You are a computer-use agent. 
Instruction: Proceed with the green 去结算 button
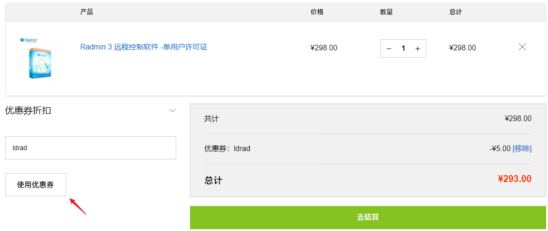click(x=368, y=217)
